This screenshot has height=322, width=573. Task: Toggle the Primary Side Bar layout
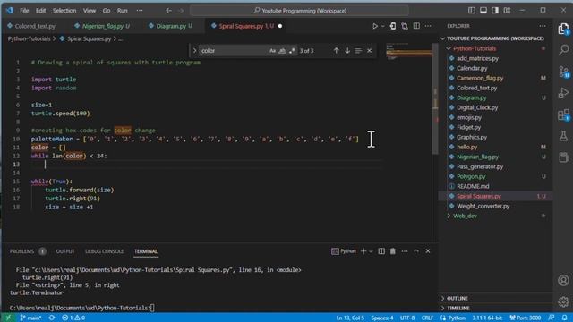(x=472, y=10)
